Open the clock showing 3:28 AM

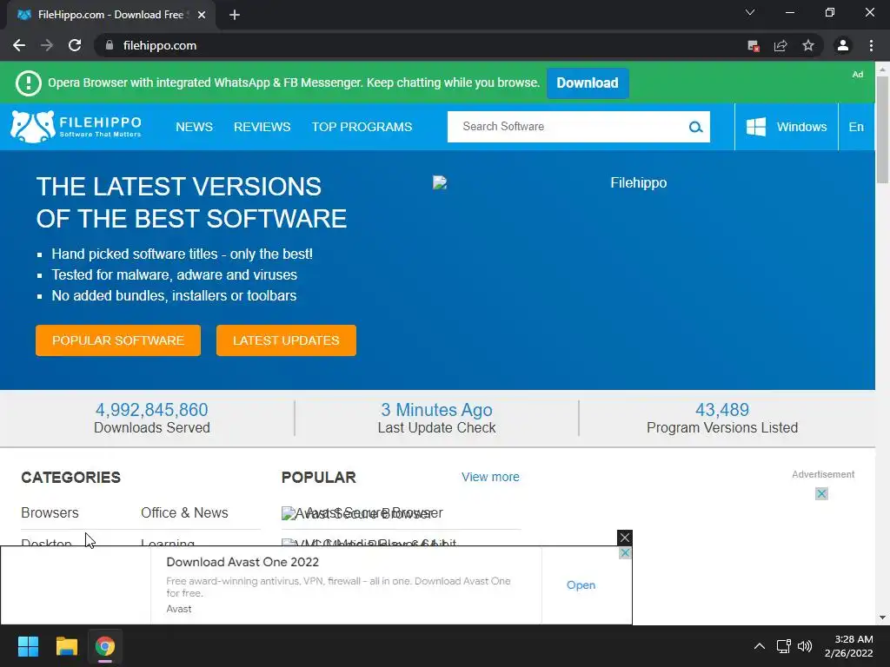(848, 646)
